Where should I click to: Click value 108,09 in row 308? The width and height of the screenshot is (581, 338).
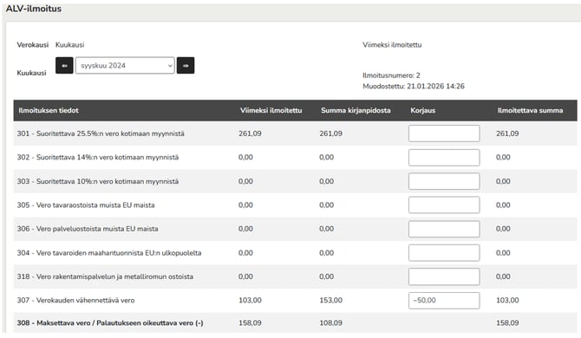click(x=331, y=322)
